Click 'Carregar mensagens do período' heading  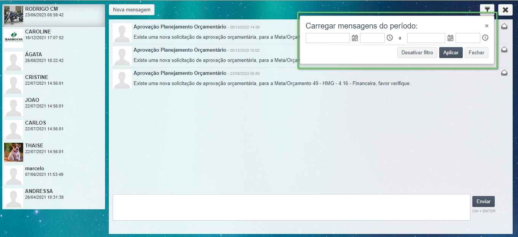click(362, 26)
